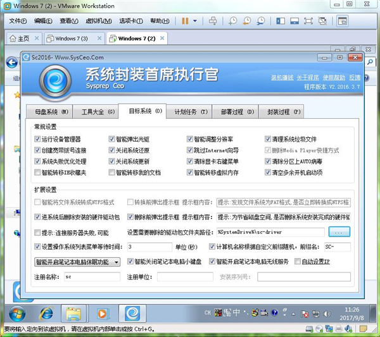Close the Windows 7 (3) tab
Image resolution: width=380 pixels, height=337 pixels.
99,38
